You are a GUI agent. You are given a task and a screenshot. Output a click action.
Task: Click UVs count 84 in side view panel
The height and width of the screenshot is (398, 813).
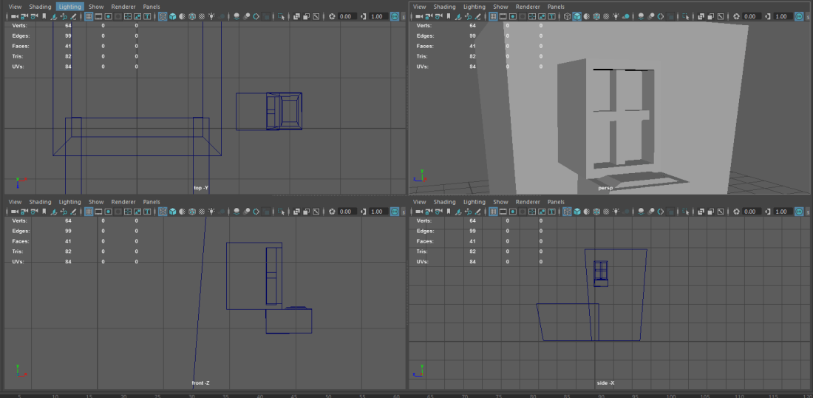[x=472, y=262]
